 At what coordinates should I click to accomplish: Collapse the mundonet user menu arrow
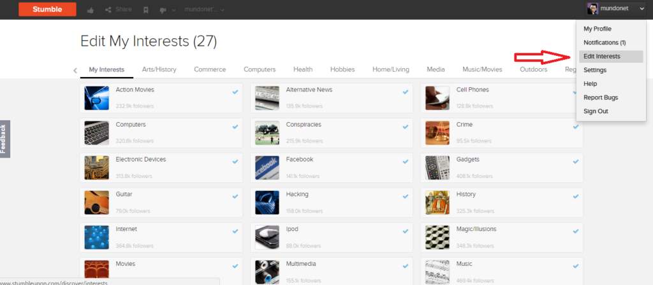pos(641,8)
